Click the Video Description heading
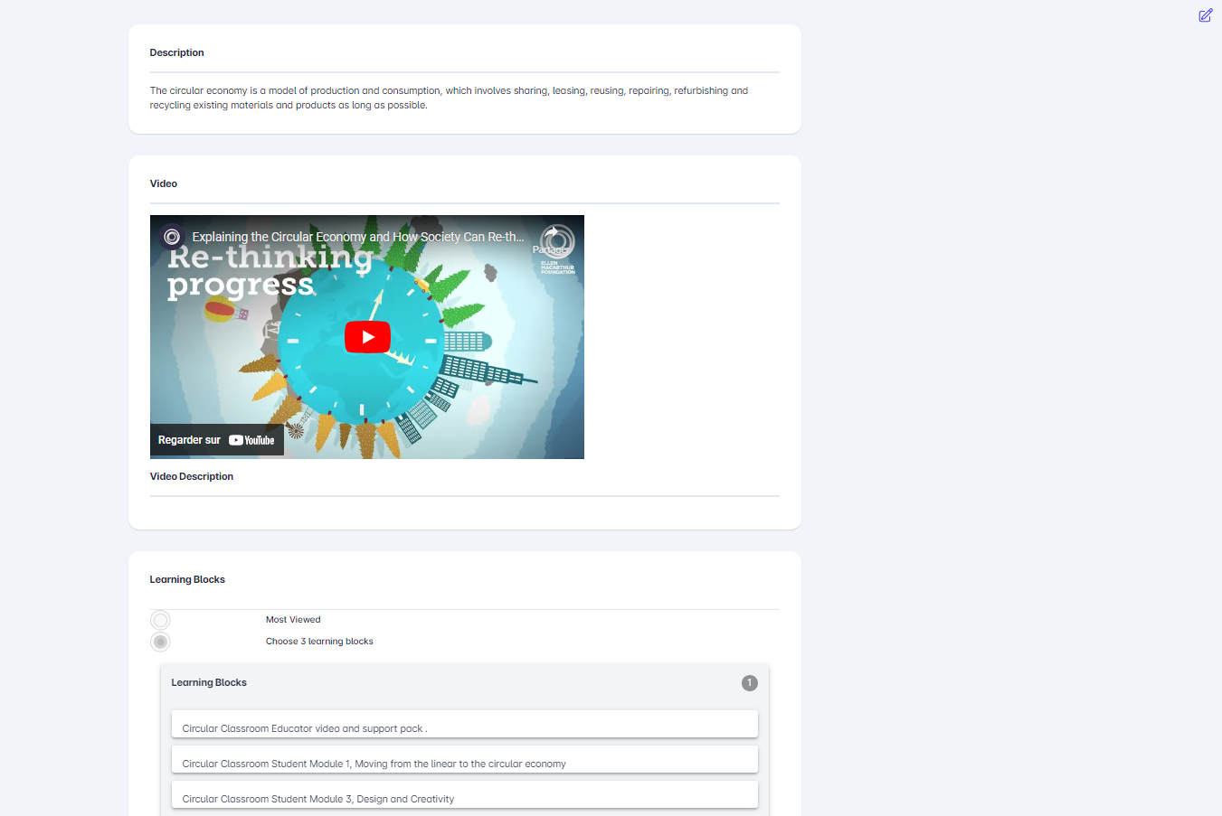 click(x=192, y=476)
